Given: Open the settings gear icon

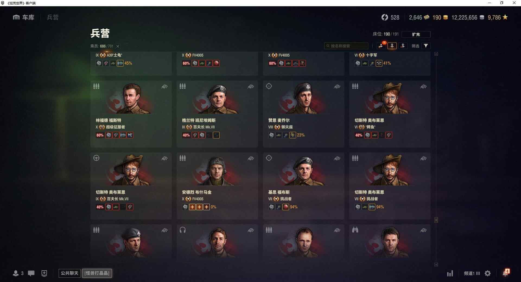Looking at the screenshot, I should click(x=488, y=273).
